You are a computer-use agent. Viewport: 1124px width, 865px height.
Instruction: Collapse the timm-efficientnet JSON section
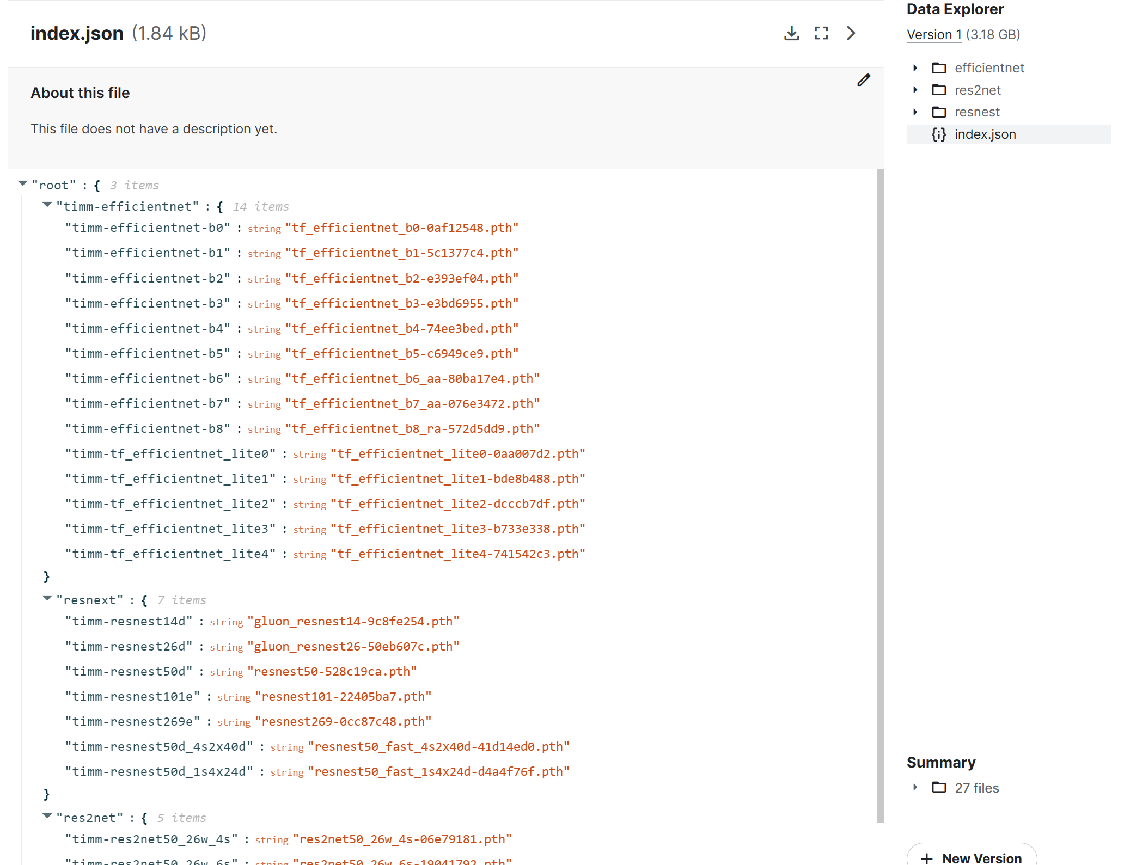tap(46, 205)
